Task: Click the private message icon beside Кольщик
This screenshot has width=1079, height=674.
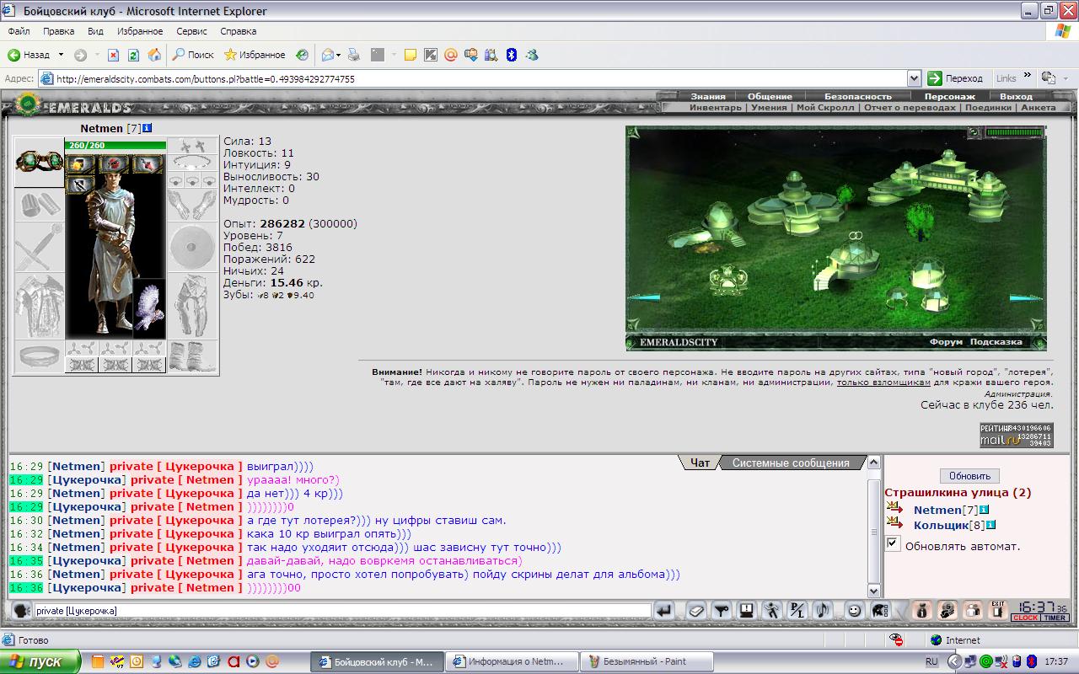Action: 894,524
